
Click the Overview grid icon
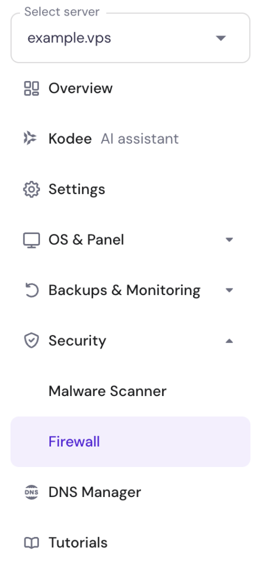coord(32,88)
